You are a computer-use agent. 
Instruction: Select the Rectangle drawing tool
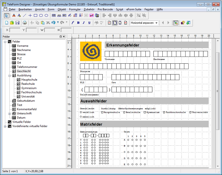tap(36, 16)
